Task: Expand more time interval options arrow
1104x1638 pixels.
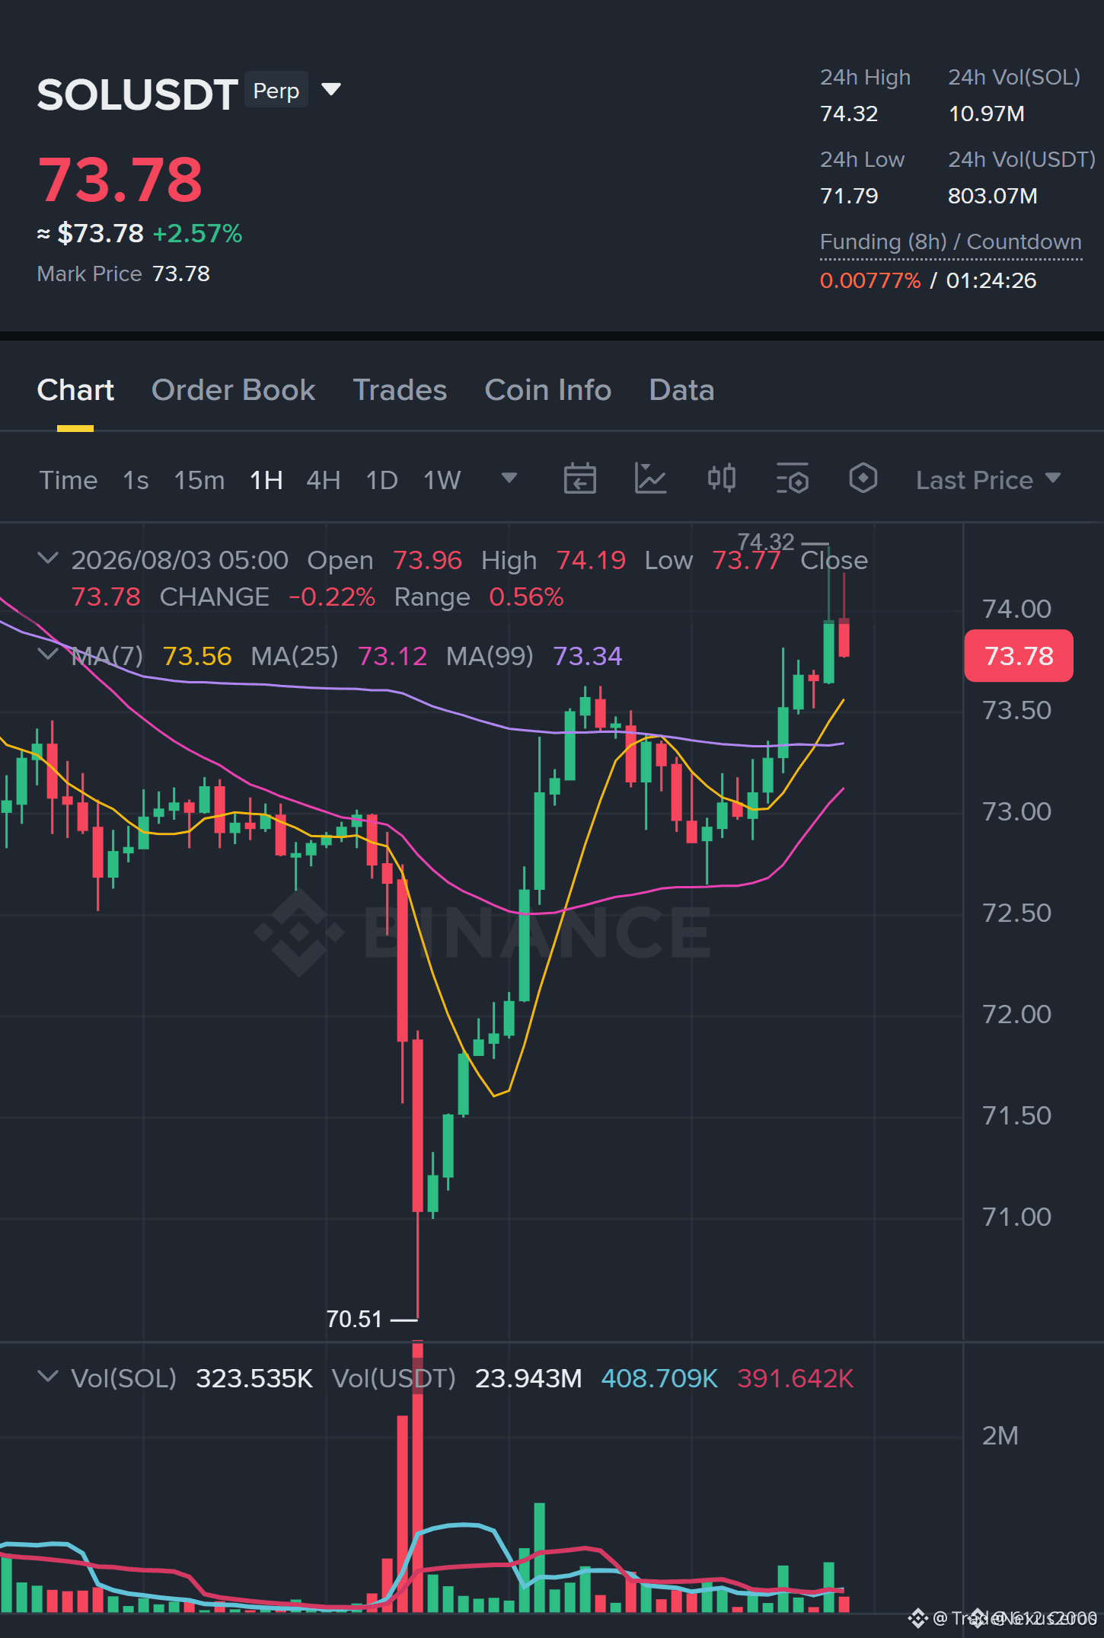Action: [509, 478]
